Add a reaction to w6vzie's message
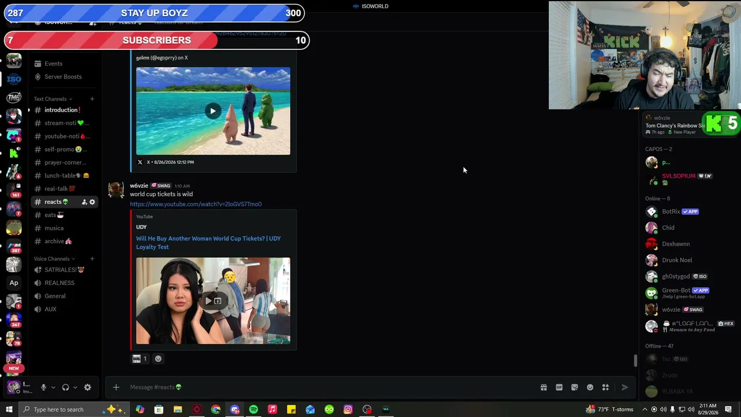741x417 pixels. (x=158, y=359)
